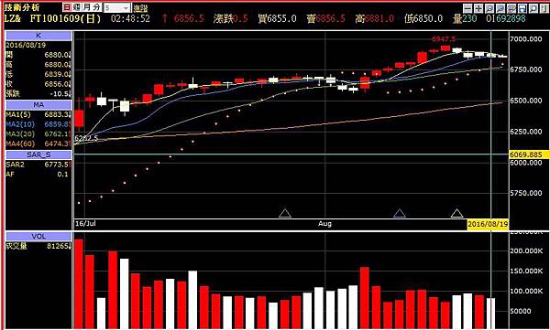This screenshot has width=550, height=330.
Task: Open the minute interval dropdown showing 5
Action: pyautogui.click(x=117, y=7)
